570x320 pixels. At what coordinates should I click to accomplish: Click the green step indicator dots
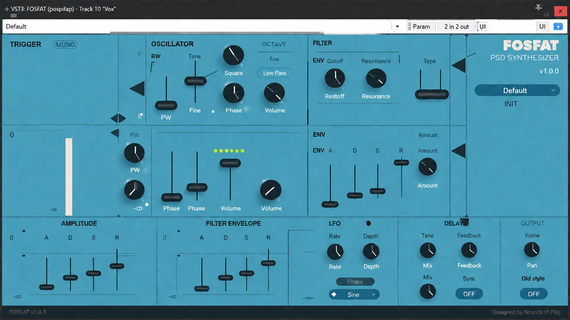click(229, 151)
